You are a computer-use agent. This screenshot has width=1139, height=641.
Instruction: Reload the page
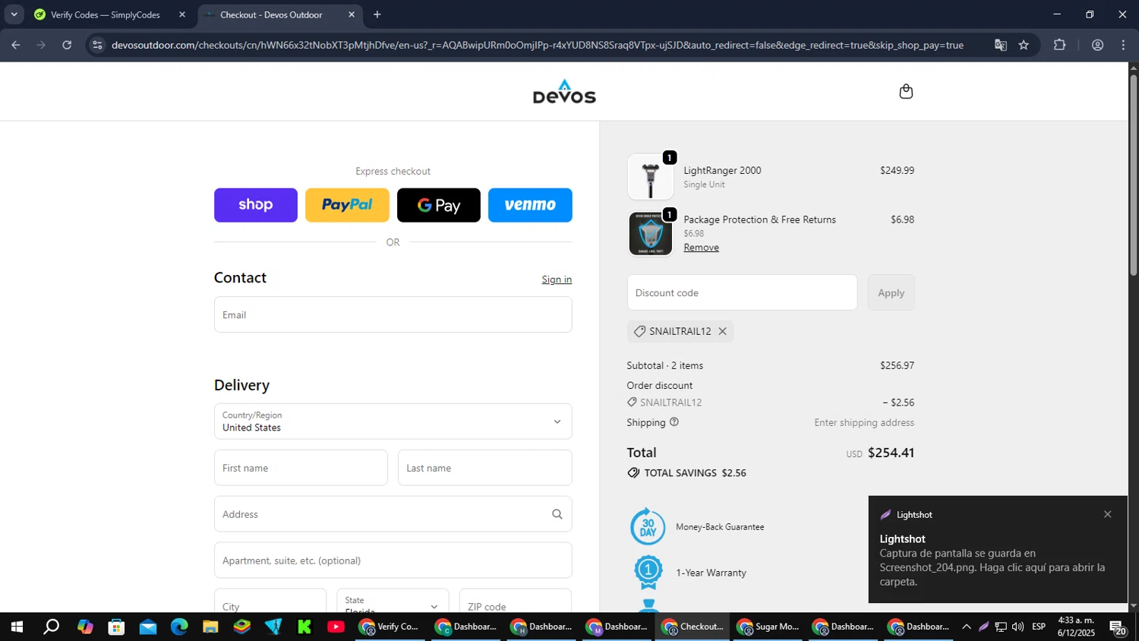click(67, 45)
